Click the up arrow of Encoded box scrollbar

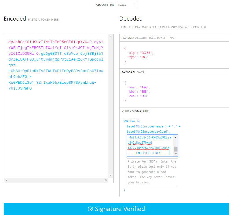coord(110,37)
